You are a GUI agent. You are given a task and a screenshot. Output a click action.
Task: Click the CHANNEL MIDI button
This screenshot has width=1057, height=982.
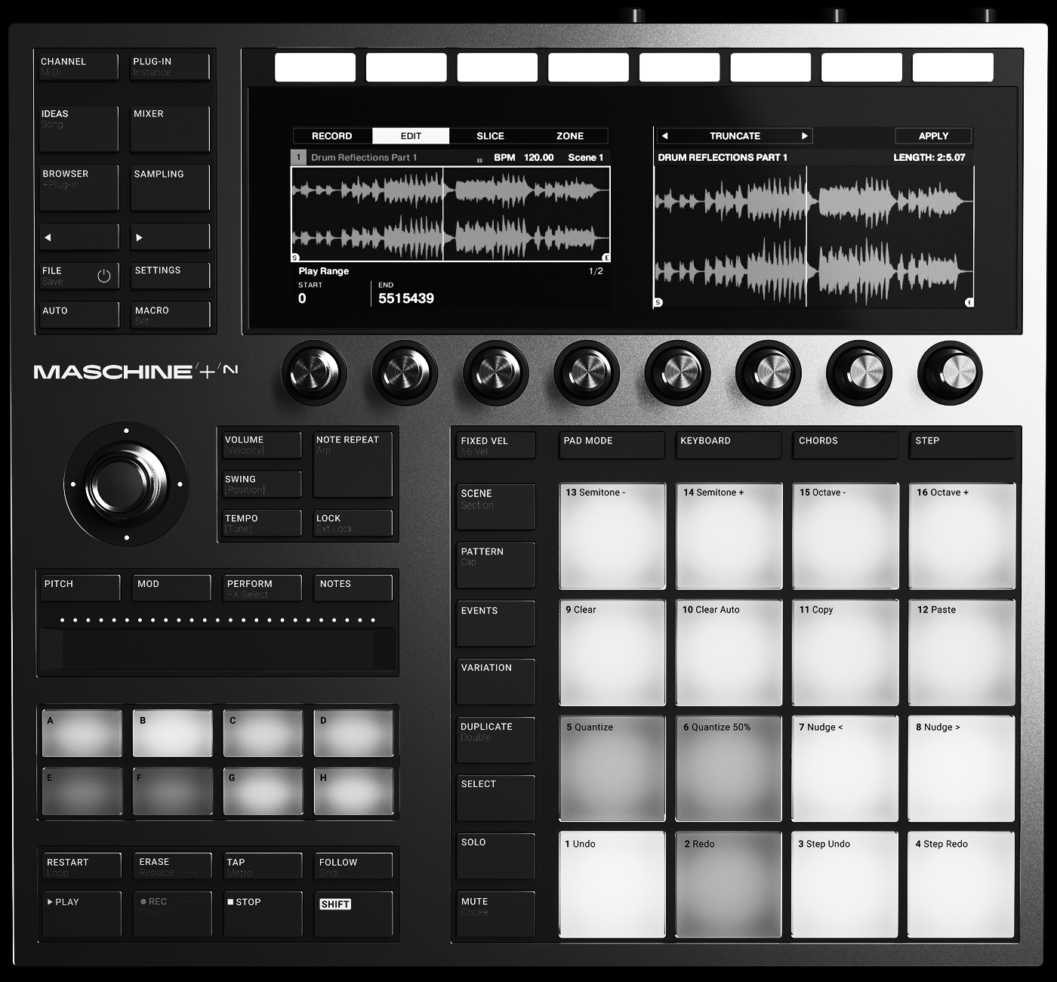[79, 66]
